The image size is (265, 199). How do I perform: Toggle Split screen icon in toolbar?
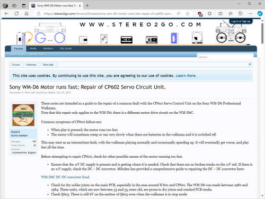pos(220,14)
